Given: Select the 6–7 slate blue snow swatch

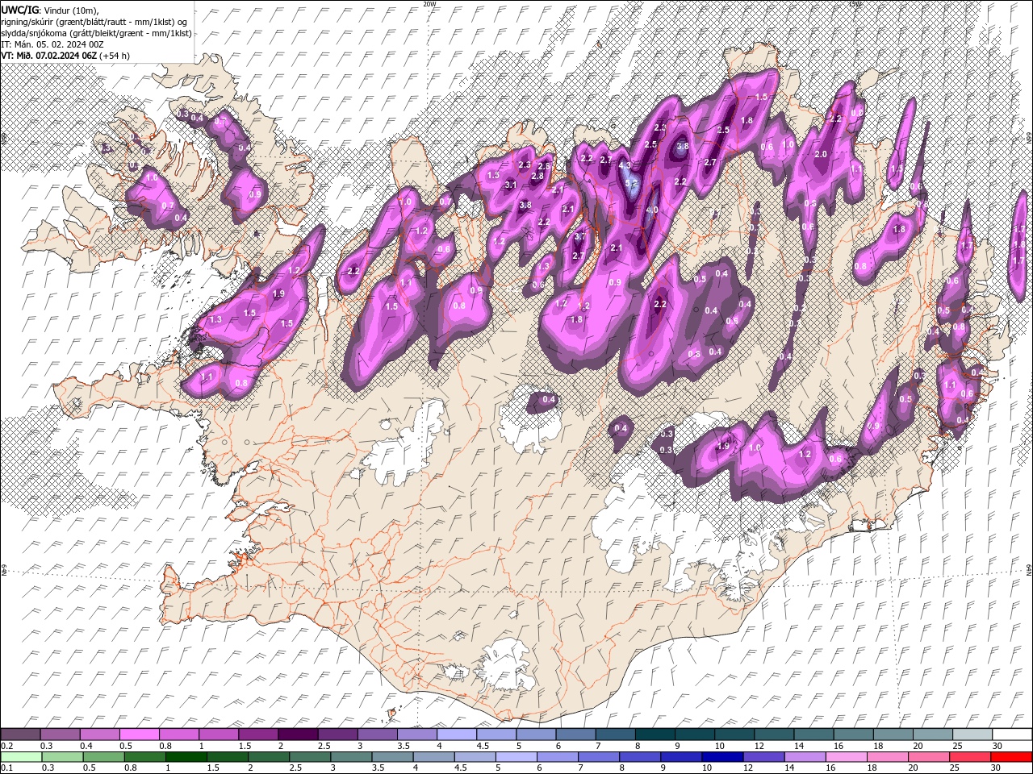Looking at the screenshot, I should click(575, 734).
